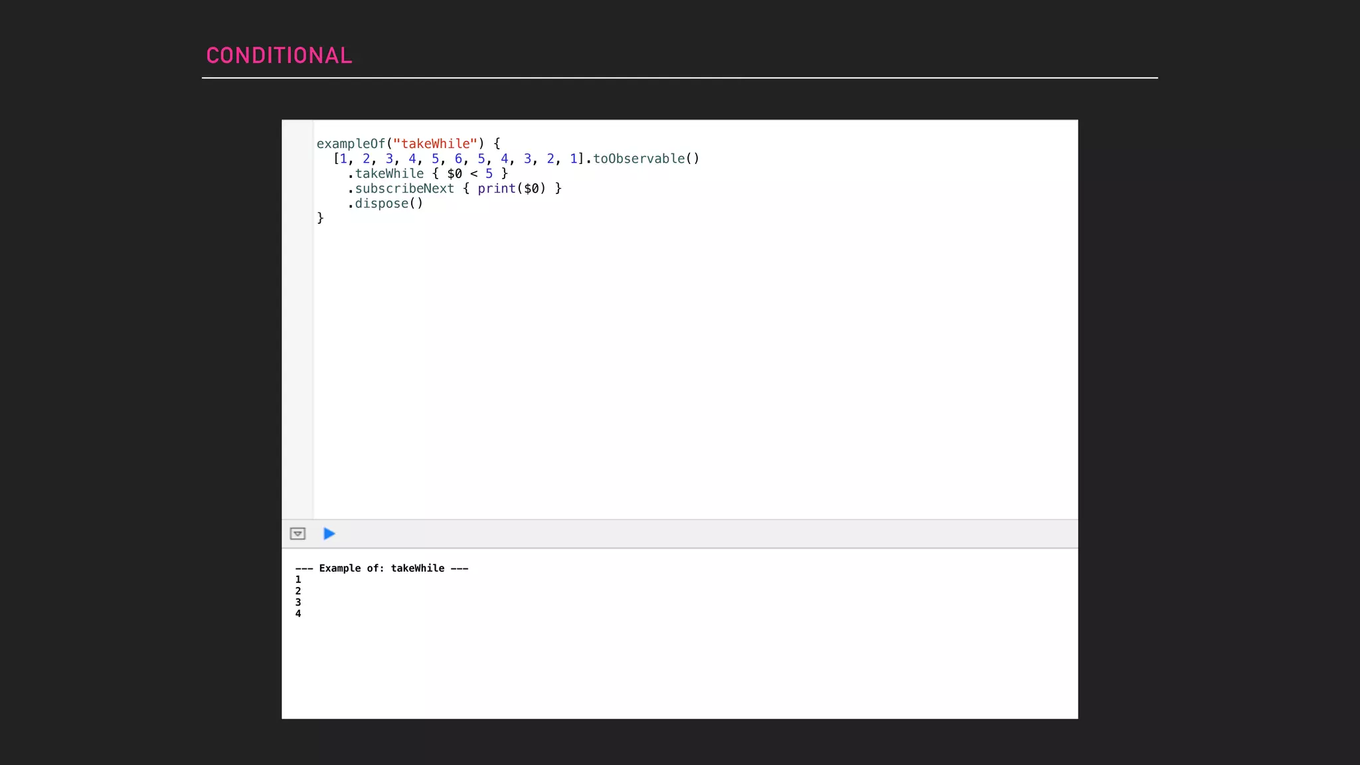Click the 5 in the $0 < 5 condition
The width and height of the screenshot is (1360, 765).
(x=489, y=174)
